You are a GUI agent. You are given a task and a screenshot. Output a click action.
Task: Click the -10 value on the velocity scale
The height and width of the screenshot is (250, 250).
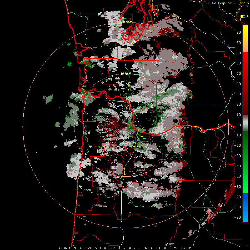point(237,135)
